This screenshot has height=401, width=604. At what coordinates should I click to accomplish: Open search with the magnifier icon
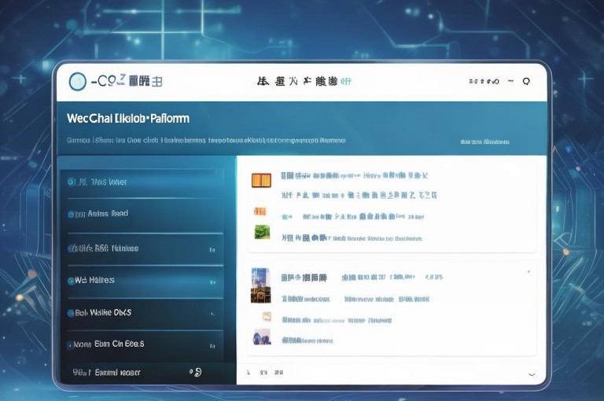526,81
